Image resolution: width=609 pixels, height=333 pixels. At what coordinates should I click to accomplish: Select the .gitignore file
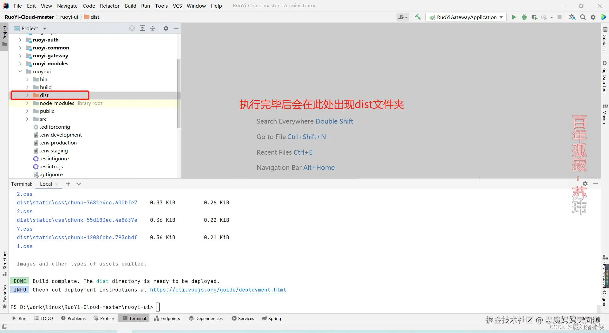[x=51, y=174]
